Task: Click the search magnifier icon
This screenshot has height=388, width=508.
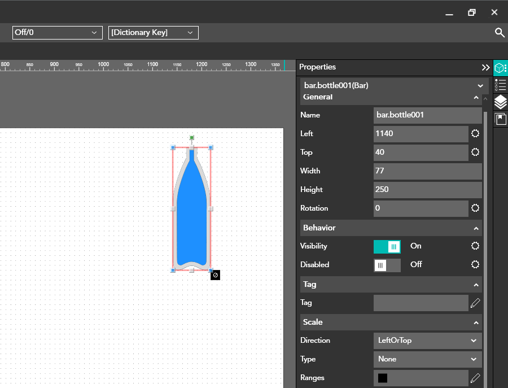Action: pos(500,33)
